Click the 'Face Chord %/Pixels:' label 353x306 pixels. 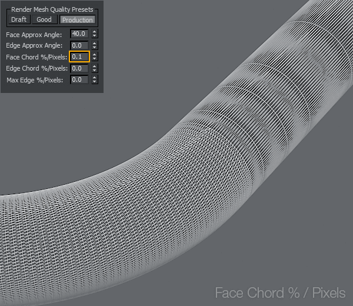coord(36,57)
